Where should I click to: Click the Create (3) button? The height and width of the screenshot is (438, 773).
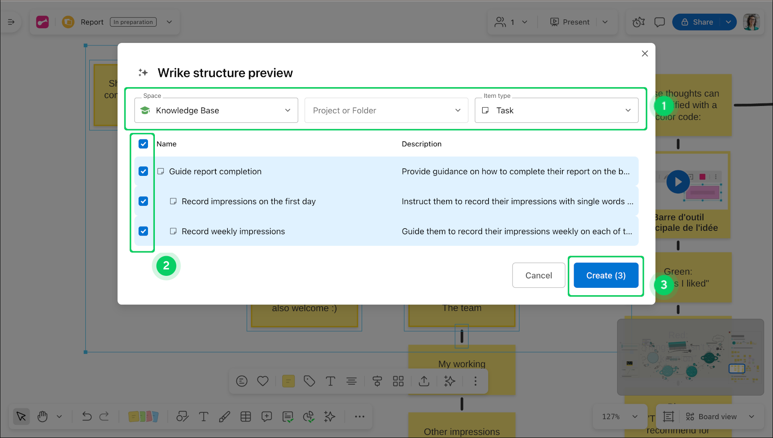click(606, 275)
